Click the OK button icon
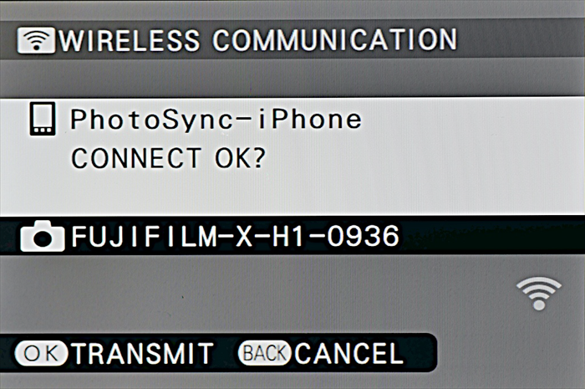 coord(41,353)
